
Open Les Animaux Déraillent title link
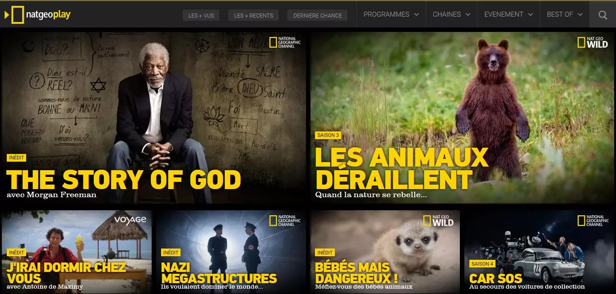coord(402,168)
